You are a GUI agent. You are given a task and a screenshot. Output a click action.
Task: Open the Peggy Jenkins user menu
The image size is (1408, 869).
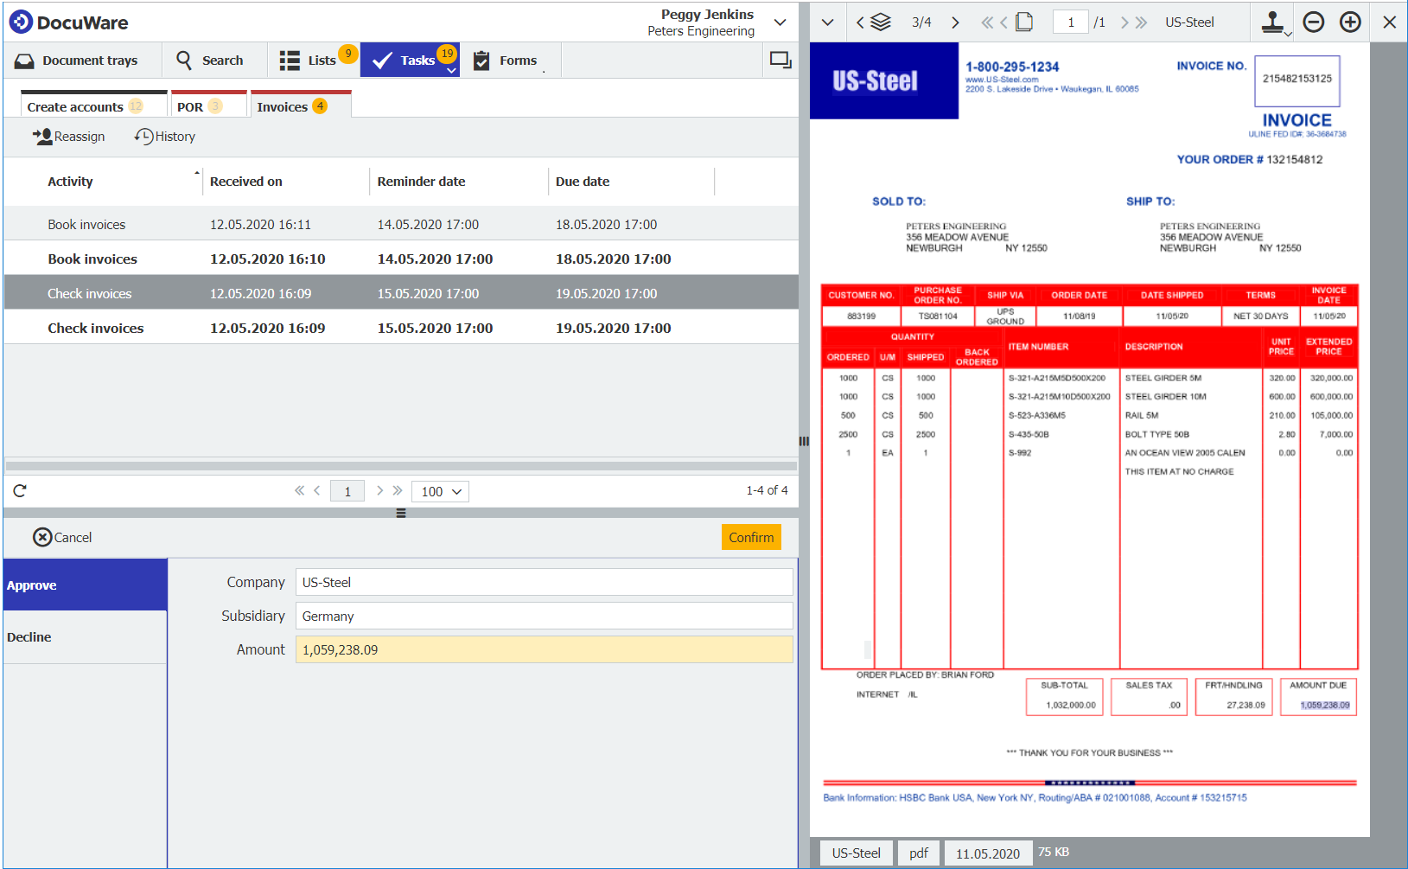point(780,22)
